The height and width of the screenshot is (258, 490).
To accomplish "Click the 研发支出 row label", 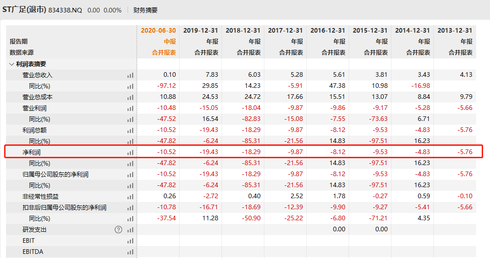I will [35, 229].
